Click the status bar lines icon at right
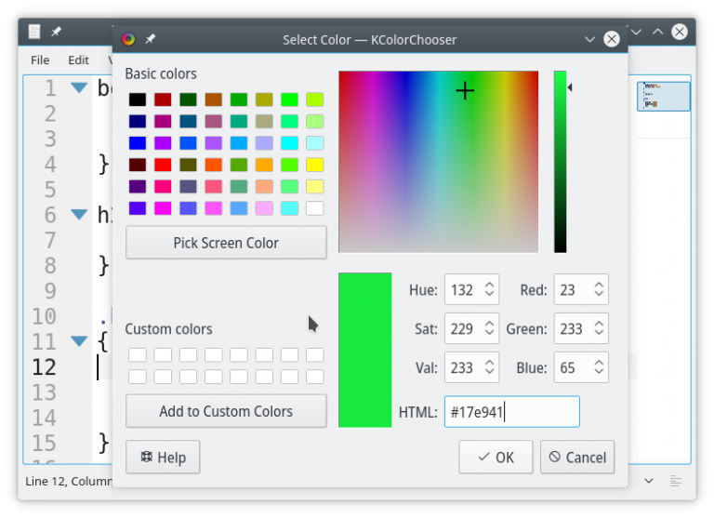Image resolution: width=714 pixels, height=518 pixels. [676, 481]
